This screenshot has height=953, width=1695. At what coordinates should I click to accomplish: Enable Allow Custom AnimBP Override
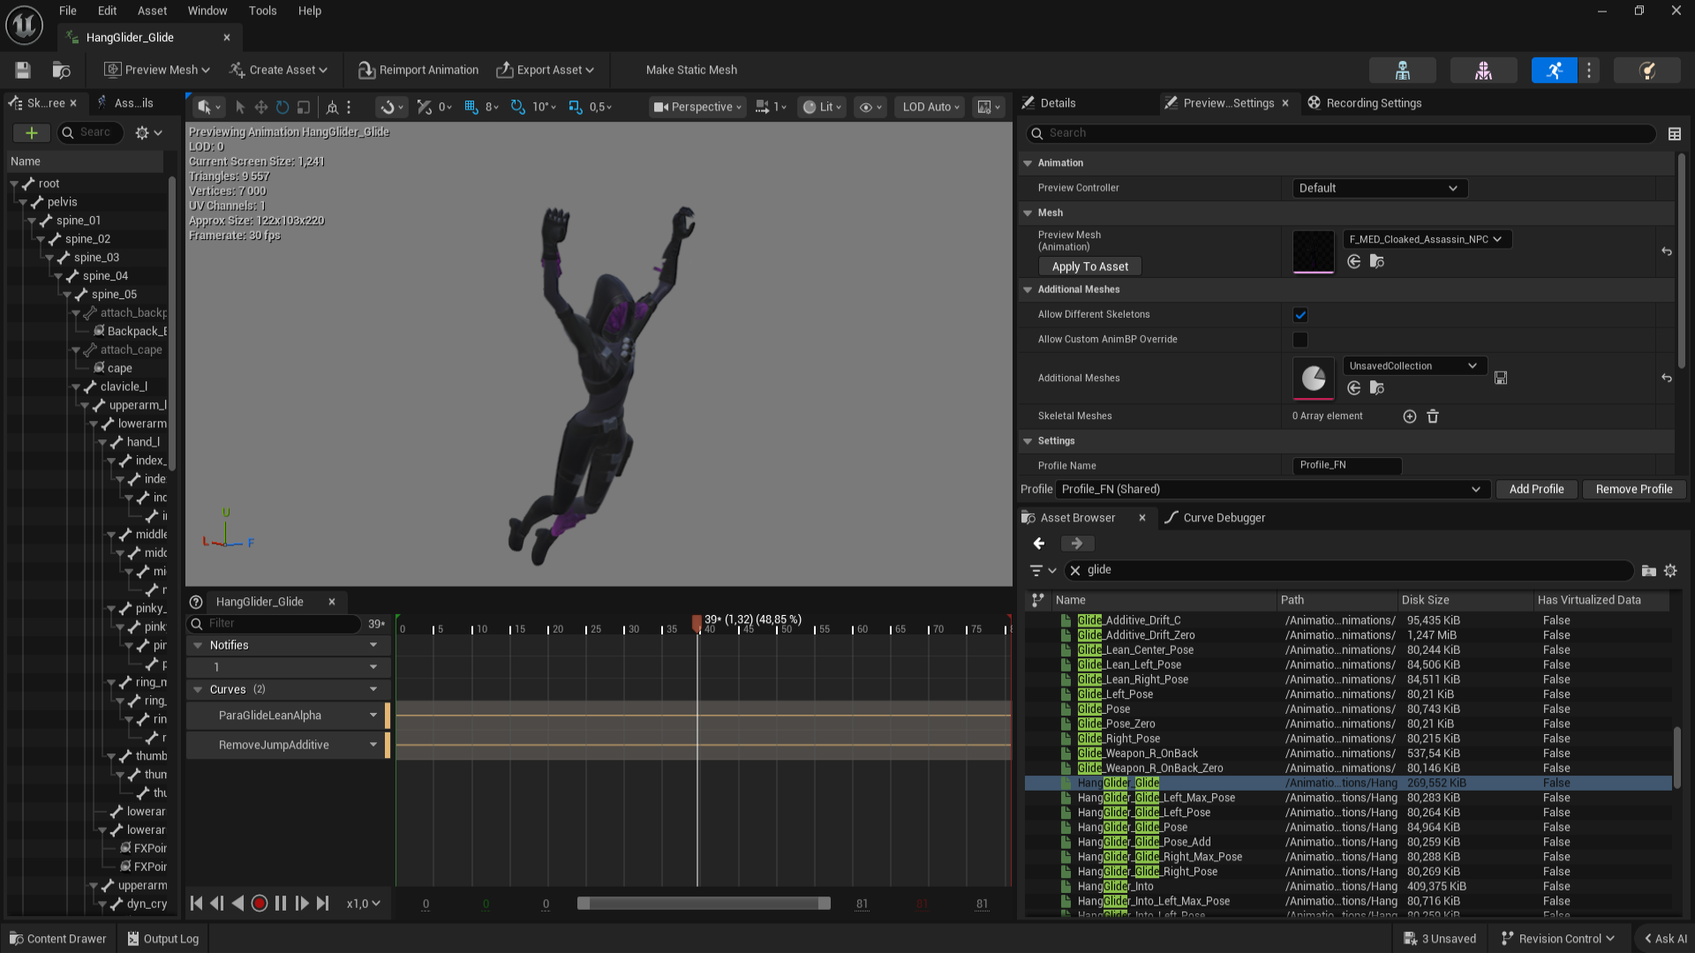pyautogui.click(x=1299, y=340)
